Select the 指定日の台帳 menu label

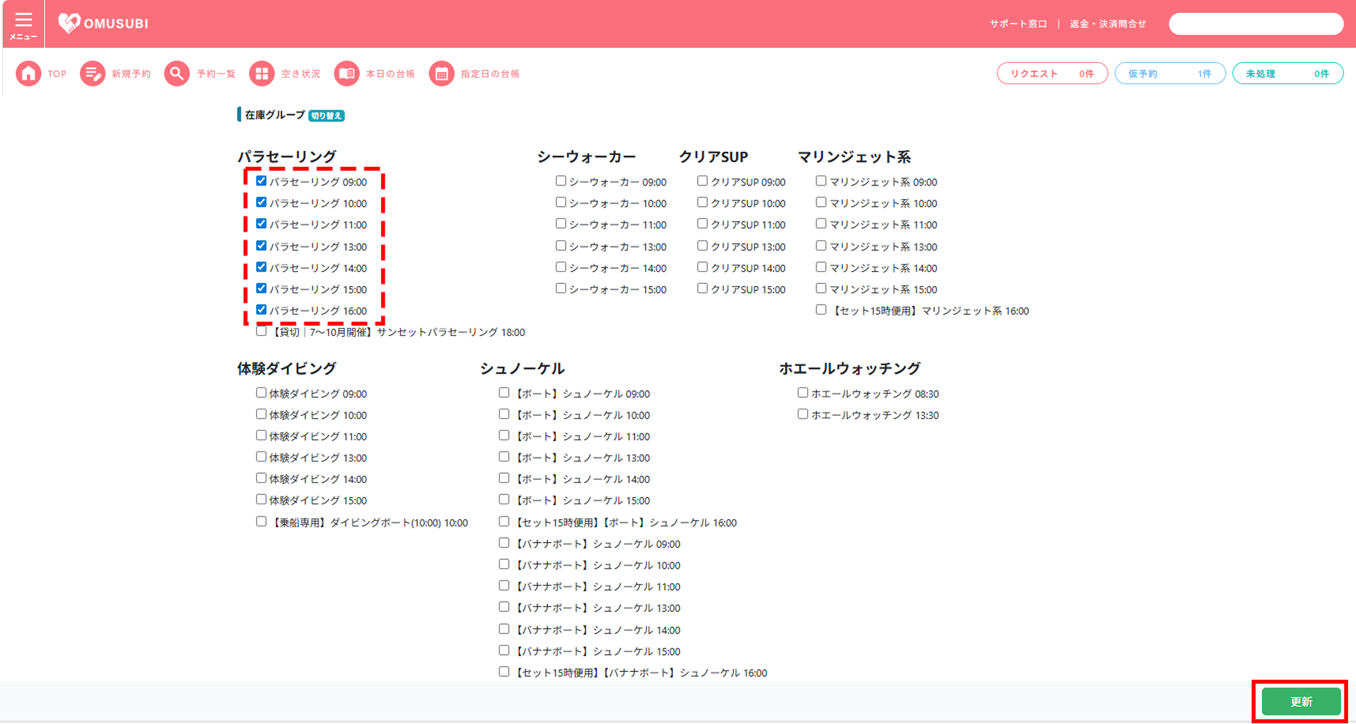tap(490, 73)
